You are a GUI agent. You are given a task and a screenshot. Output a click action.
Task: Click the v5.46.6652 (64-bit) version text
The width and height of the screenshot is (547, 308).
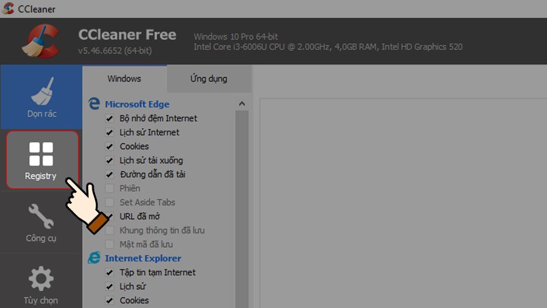coord(115,51)
